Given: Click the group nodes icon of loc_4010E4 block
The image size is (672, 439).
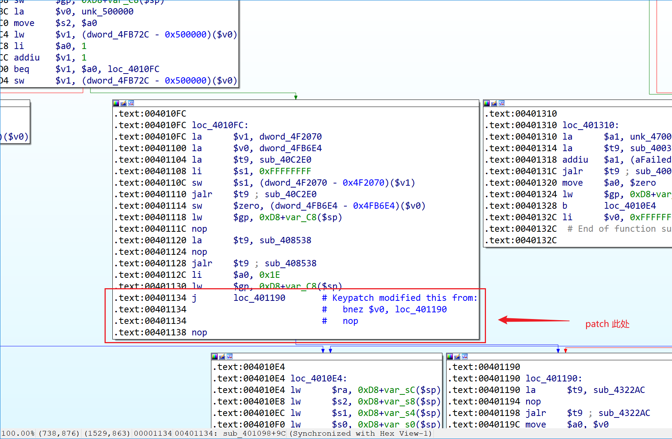Looking at the screenshot, I should coord(230,357).
